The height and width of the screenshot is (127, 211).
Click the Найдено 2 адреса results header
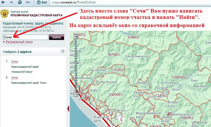point(17,52)
